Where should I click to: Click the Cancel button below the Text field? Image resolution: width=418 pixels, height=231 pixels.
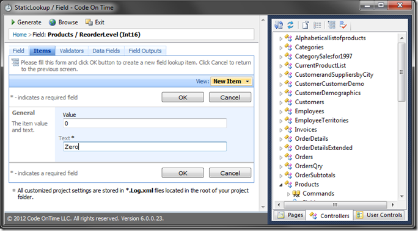click(230, 173)
